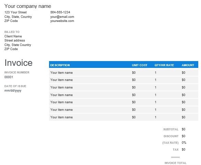Select the $0 value beside DISCOUNT
This screenshot has height=165, width=201.
(x=184, y=136)
